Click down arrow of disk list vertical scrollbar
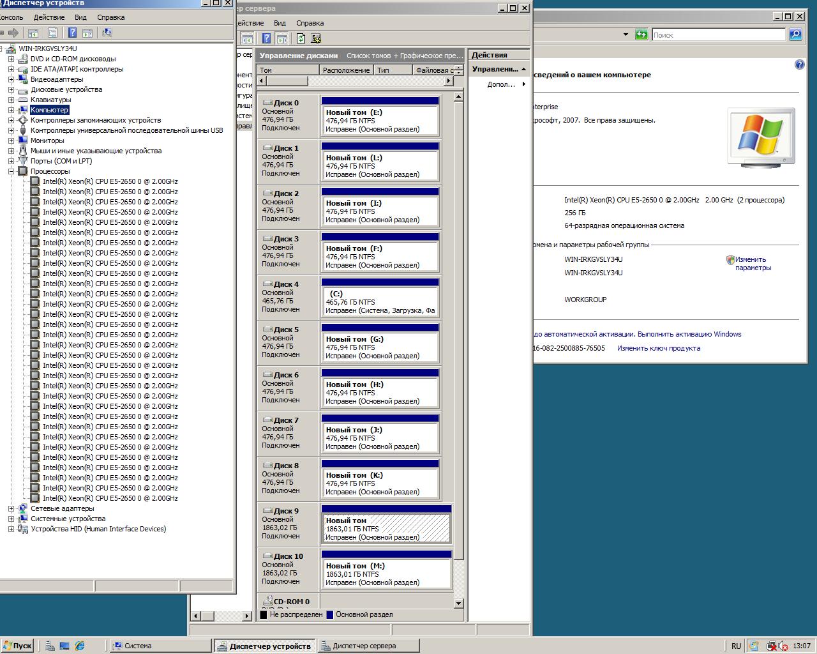 pos(458,603)
